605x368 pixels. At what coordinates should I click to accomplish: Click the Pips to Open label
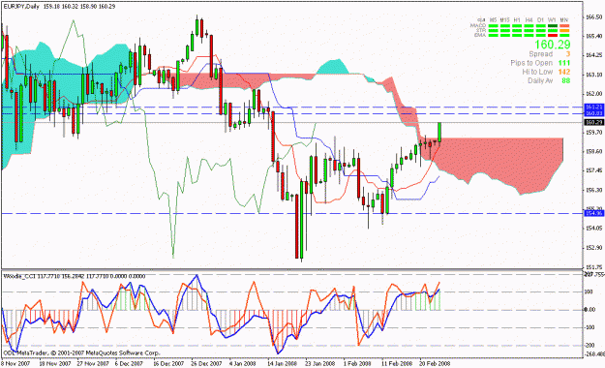(x=531, y=63)
